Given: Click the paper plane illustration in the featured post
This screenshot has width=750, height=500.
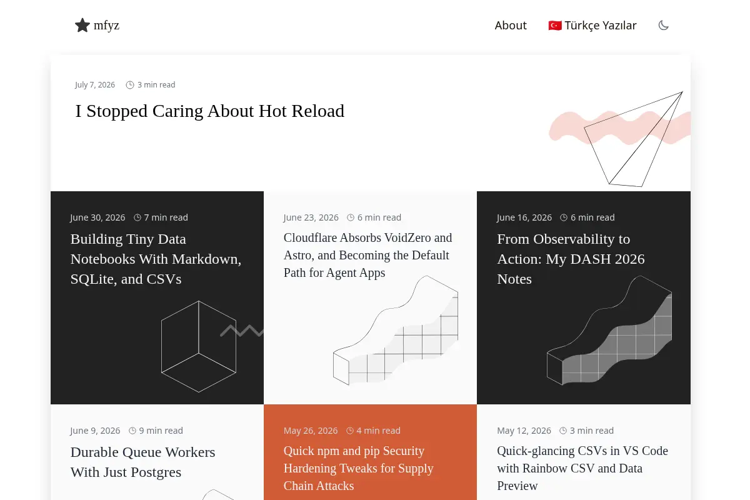Looking at the screenshot, I should [633, 139].
